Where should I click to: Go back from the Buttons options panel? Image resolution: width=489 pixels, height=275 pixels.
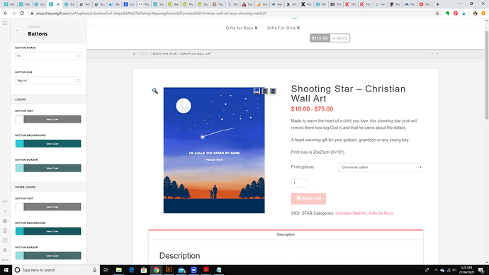pyautogui.click(x=16, y=30)
